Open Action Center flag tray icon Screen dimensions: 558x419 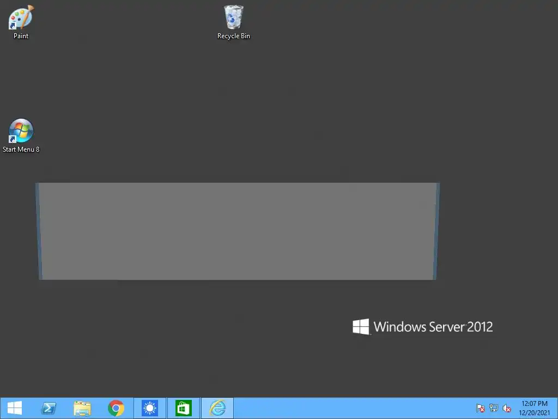481,408
